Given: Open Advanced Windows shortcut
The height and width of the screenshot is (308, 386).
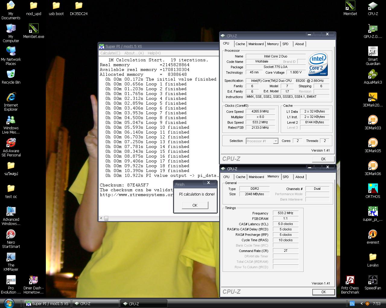Looking at the screenshot, I should pos(11,216).
